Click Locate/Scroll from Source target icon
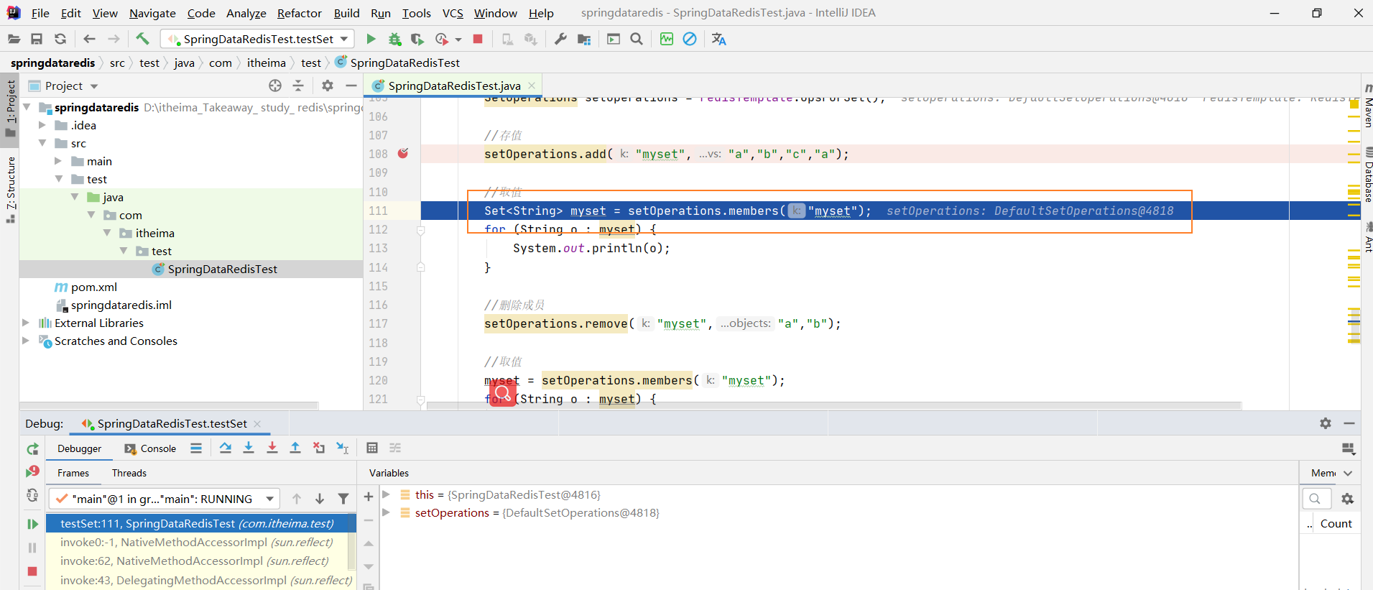1373x590 pixels. (x=275, y=86)
